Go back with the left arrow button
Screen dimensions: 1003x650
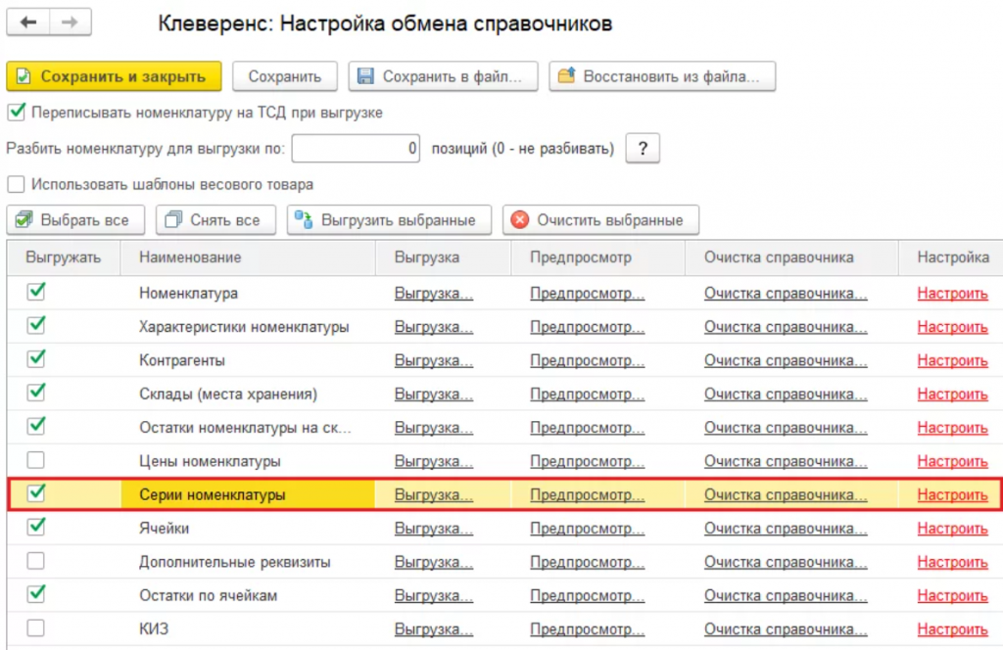pyautogui.click(x=28, y=23)
